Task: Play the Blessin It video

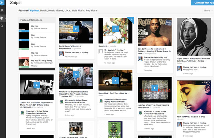Action: click(x=115, y=29)
